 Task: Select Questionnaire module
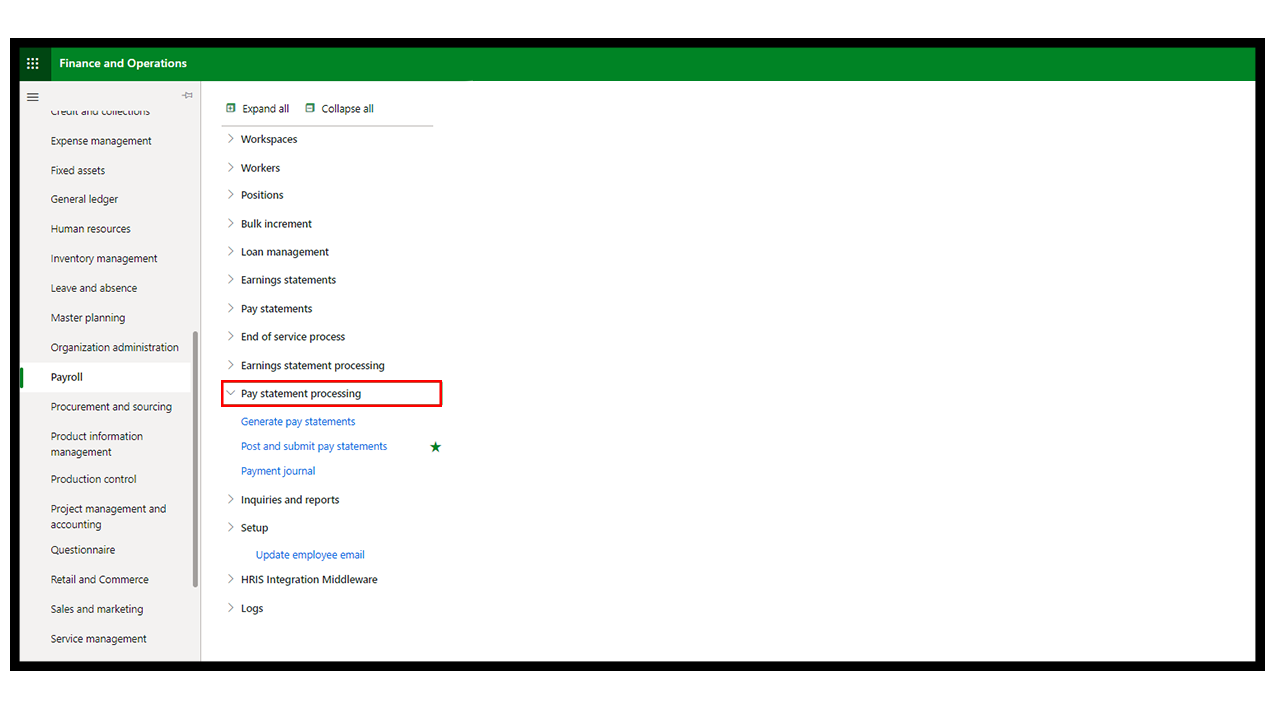coord(83,550)
